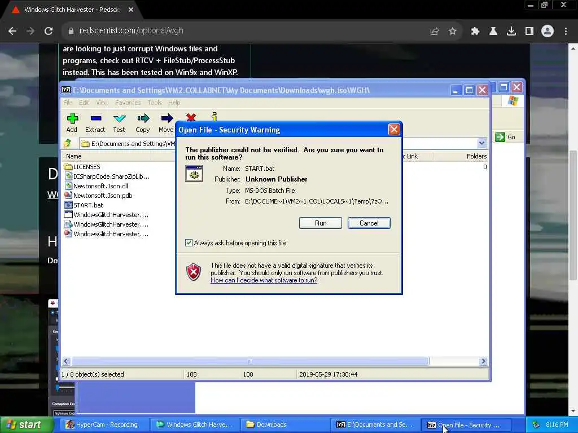Open the Favorites menu in 7-Zip
This screenshot has width=578, height=433.
[128, 103]
